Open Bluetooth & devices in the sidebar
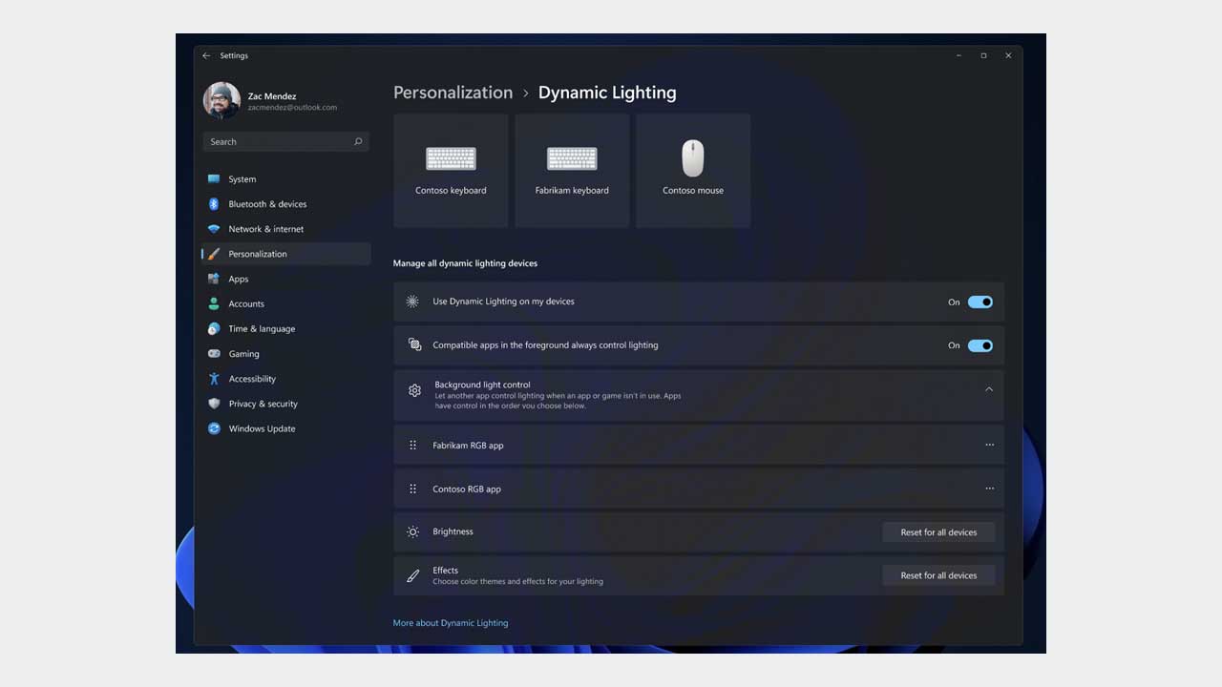 coord(267,204)
